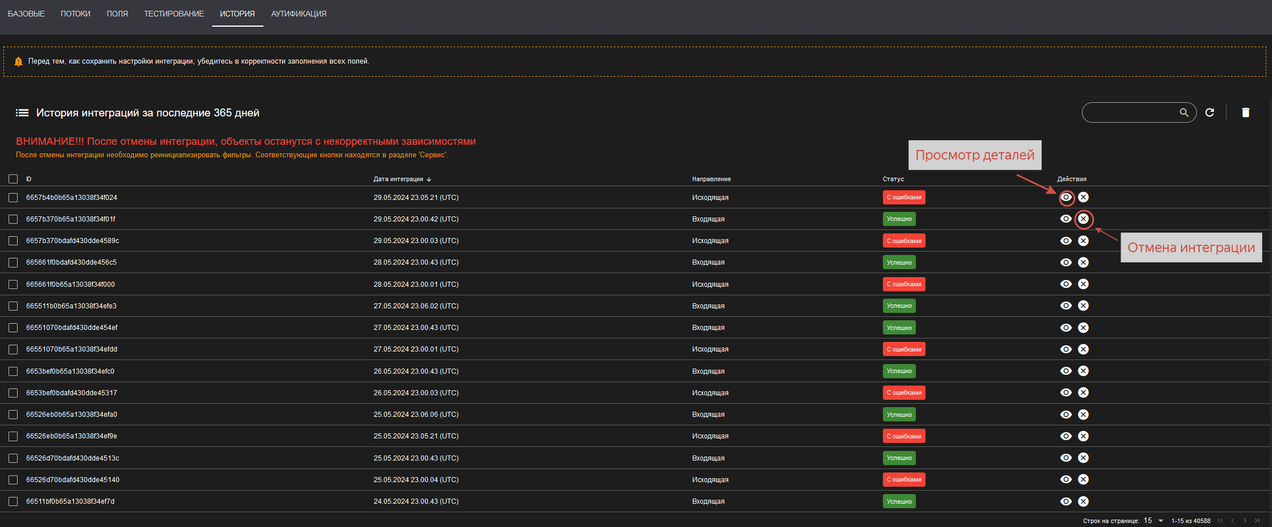
Task: Cancel integration 665661f0bdafd430dde456c5
Action: [x=1084, y=262]
